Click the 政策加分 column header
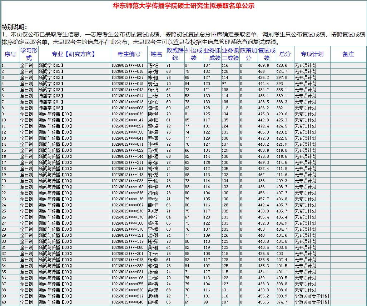Viewport: 367px width, 306px height. pos(248,54)
